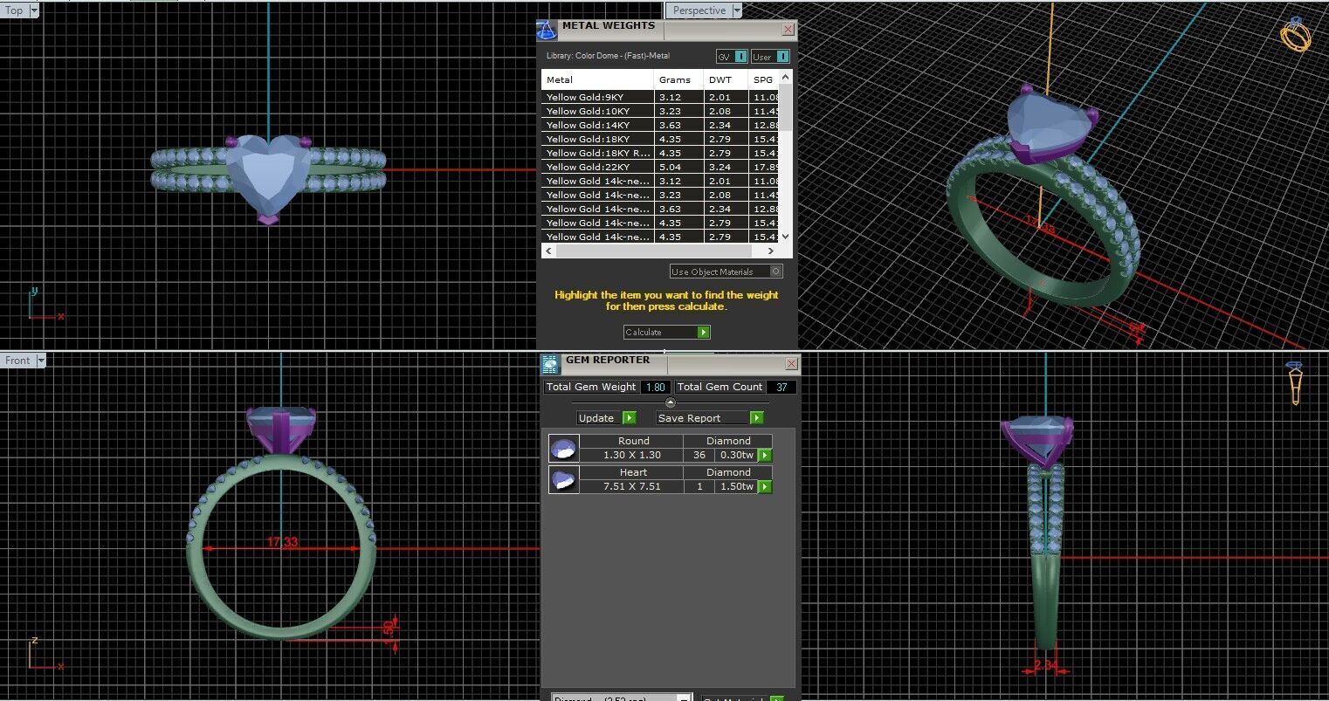Click the 36 gem count cell
The width and height of the screenshot is (1329, 701).
point(699,455)
